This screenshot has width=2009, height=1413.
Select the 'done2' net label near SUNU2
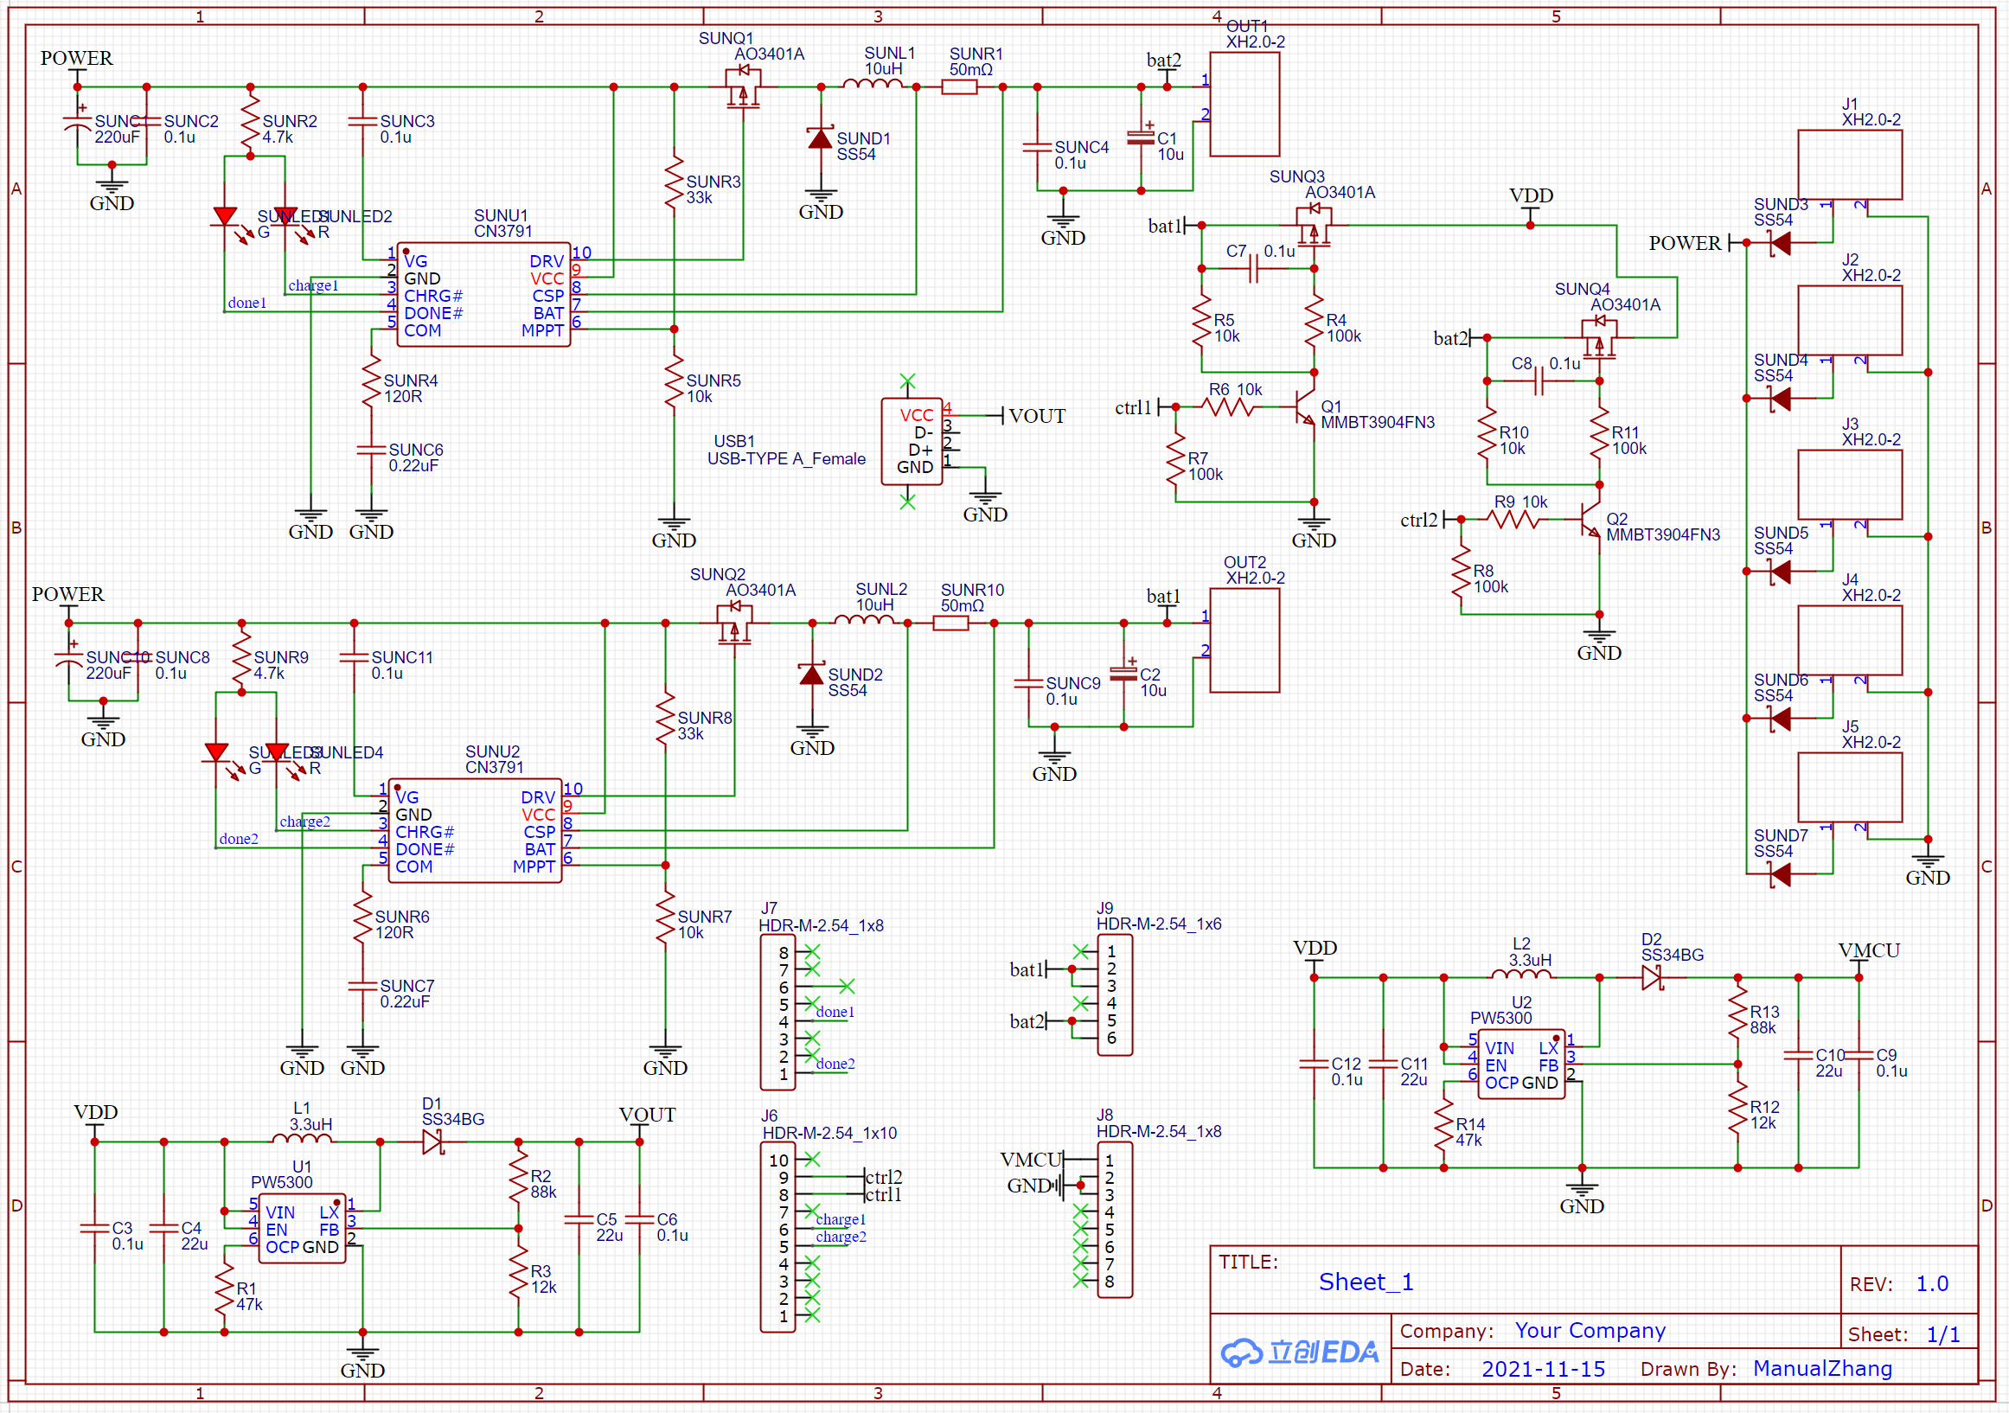coord(238,839)
